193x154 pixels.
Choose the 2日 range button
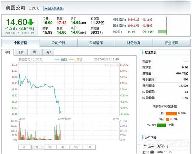[x=38, y=147]
